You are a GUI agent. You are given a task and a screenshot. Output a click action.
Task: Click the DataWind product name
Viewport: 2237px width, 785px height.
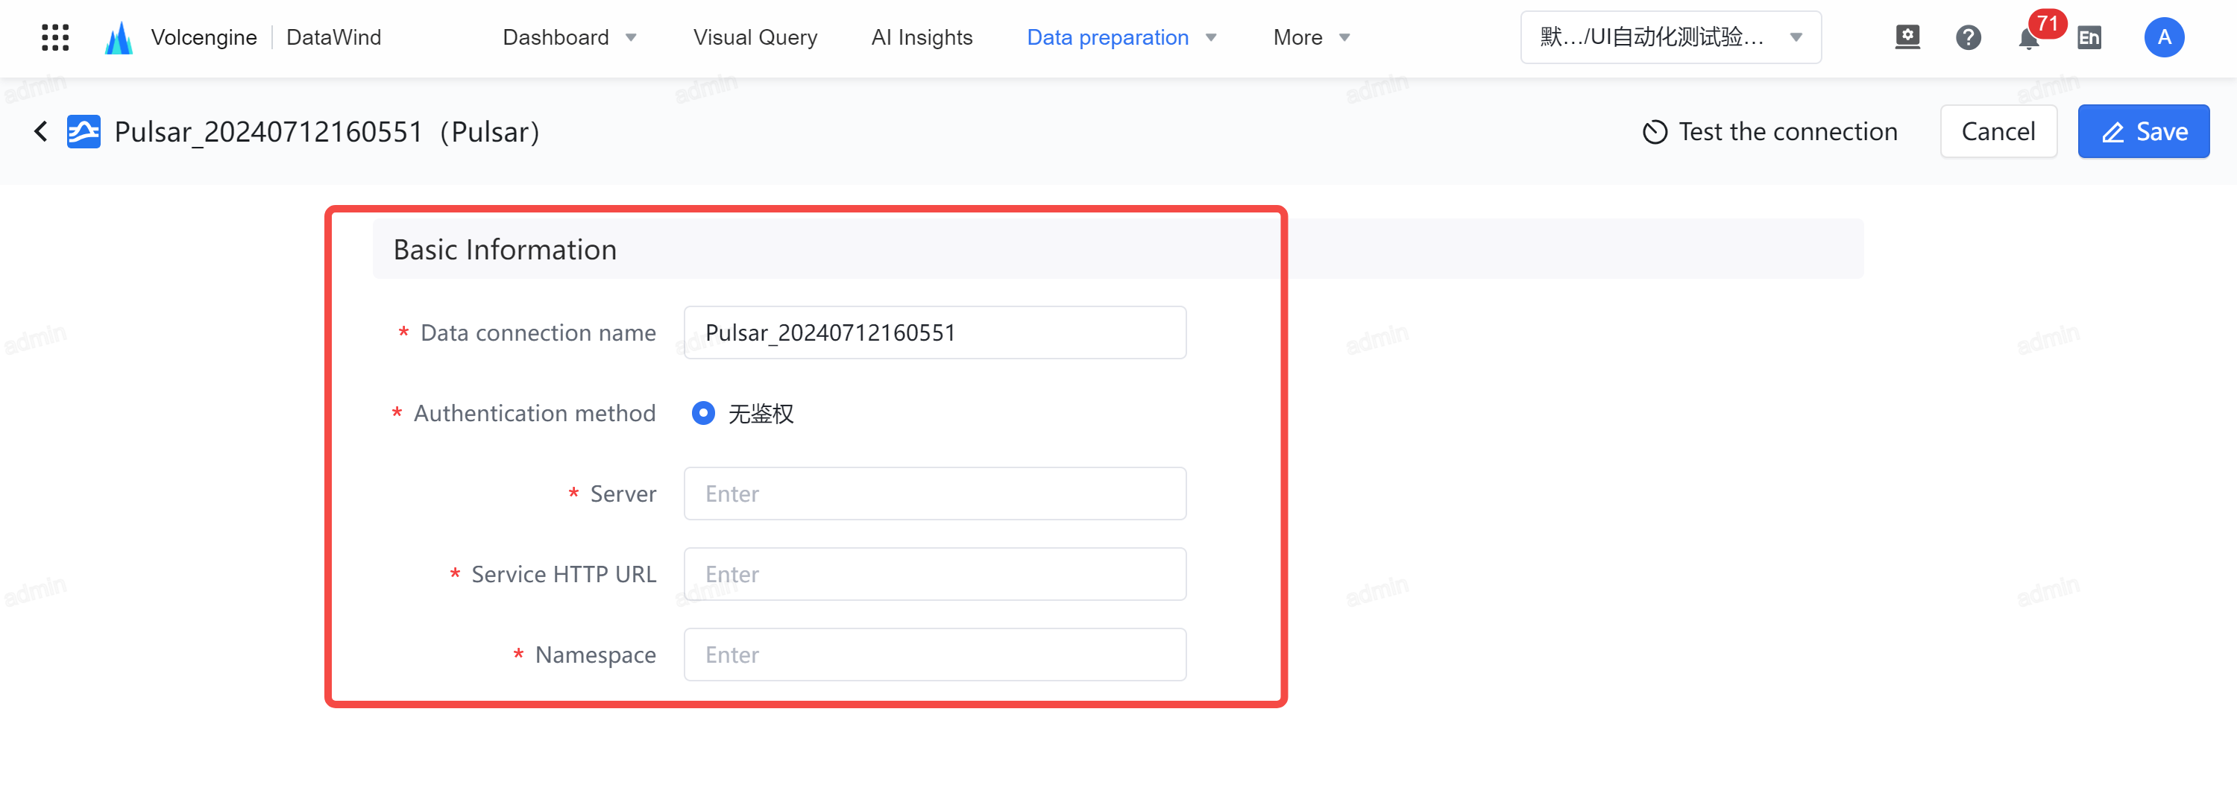click(x=333, y=37)
